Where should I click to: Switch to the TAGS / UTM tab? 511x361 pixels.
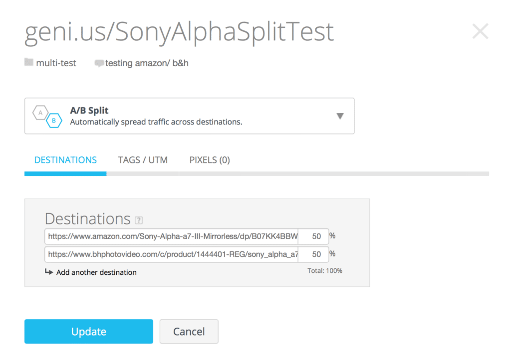coord(143,160)
